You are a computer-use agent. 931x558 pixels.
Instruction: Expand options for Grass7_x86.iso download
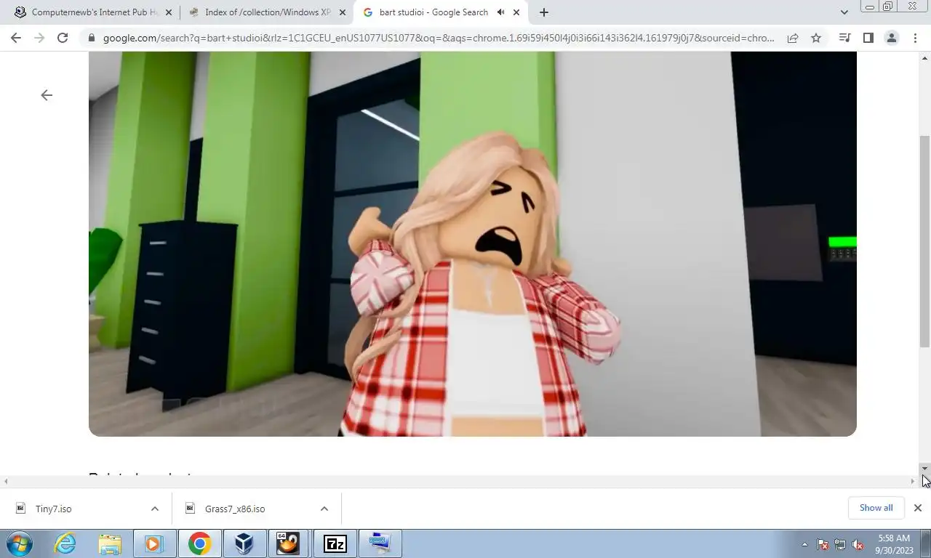(x=324, y=509)
